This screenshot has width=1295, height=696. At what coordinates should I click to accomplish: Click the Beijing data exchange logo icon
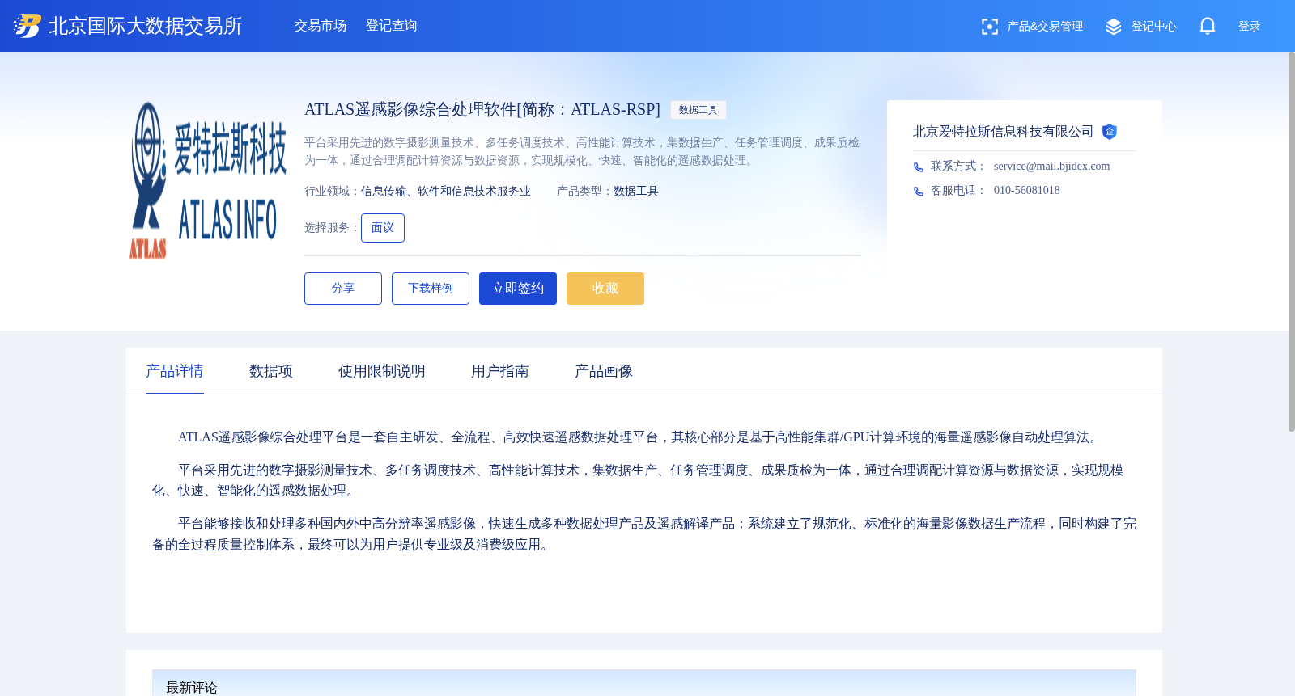28,26
